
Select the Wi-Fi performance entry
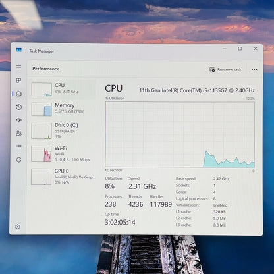63,153
